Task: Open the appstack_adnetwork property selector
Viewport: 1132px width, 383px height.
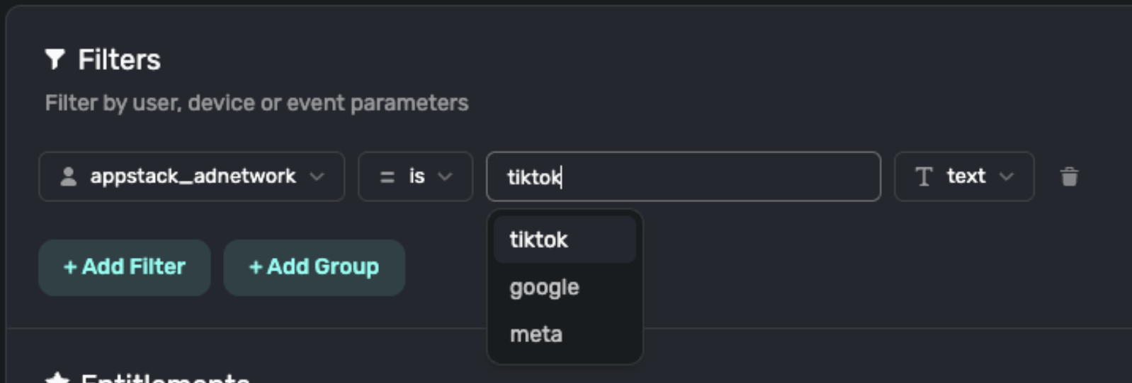Action: click(x=192, y=177)
